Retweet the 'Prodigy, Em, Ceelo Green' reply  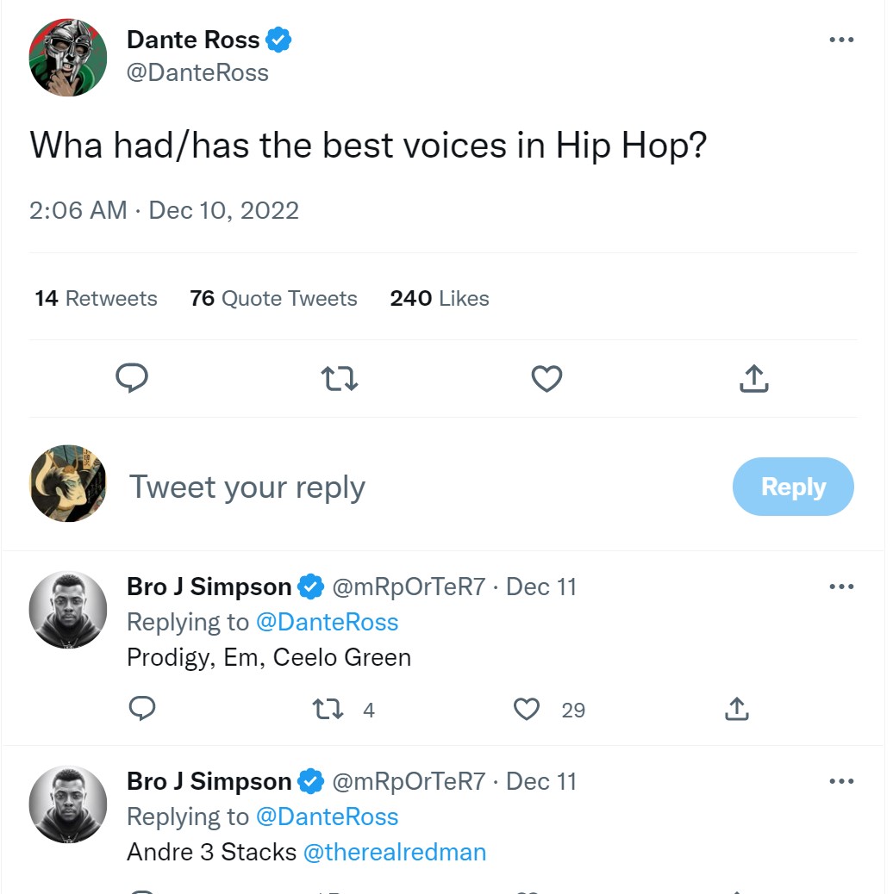click(x=327, y=710)
